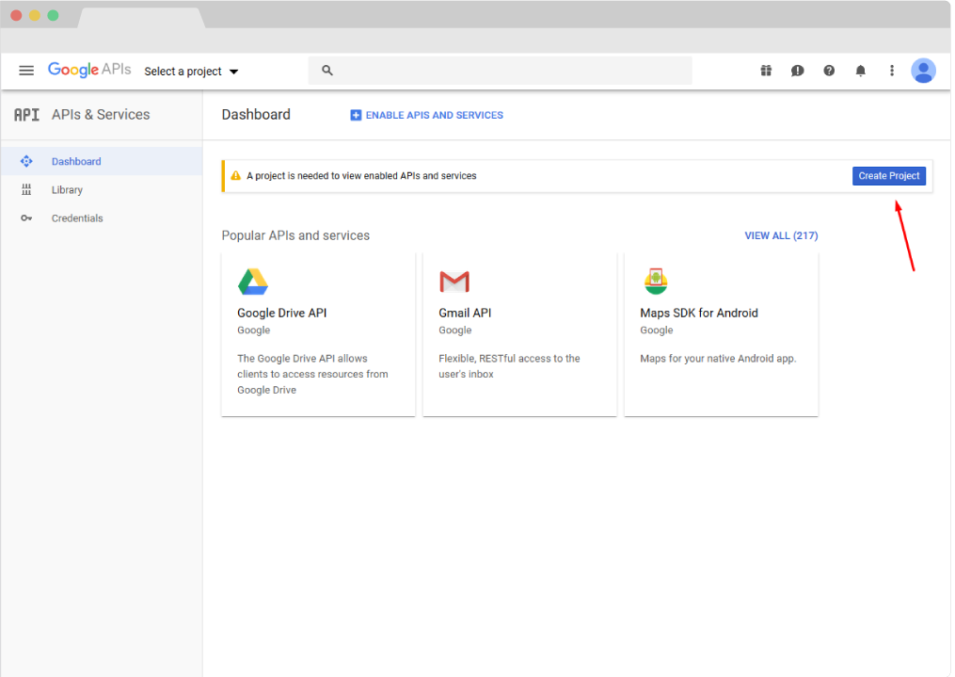This screenshot has height=677, width=955.
Task: Open the help question mark icon
Action: pyautogui.click(x=829, y=71)
